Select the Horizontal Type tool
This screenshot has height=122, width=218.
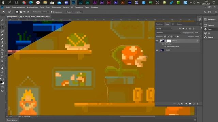point(2,54)
